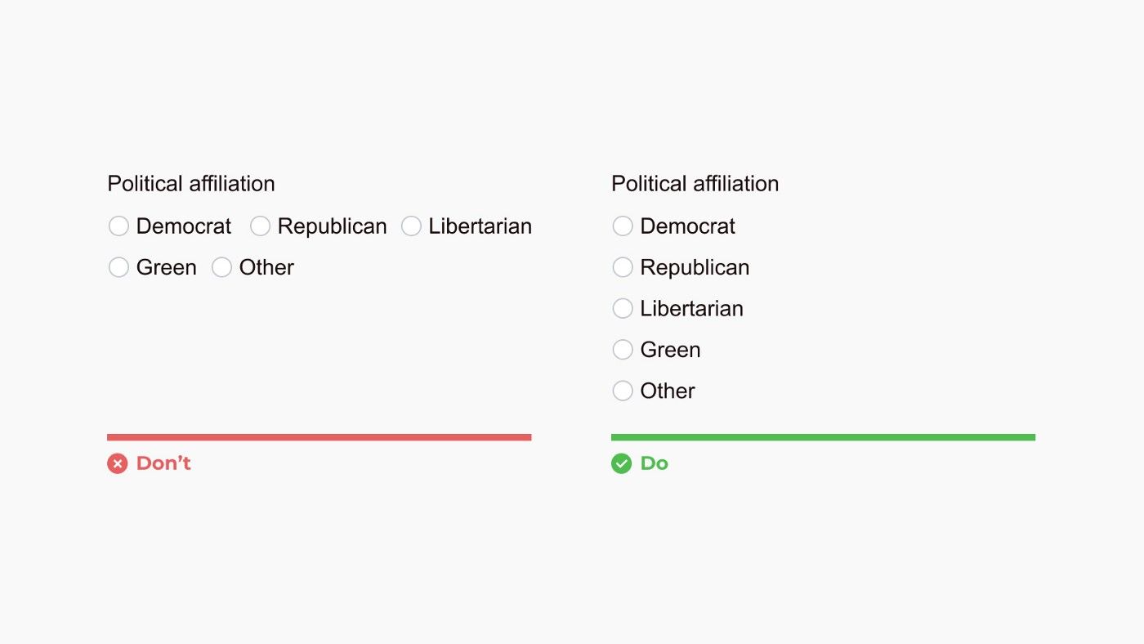This screenshot has height=644, width=1144.
Task: Select Democrat radio in the Do example
Action: [623, 226]
